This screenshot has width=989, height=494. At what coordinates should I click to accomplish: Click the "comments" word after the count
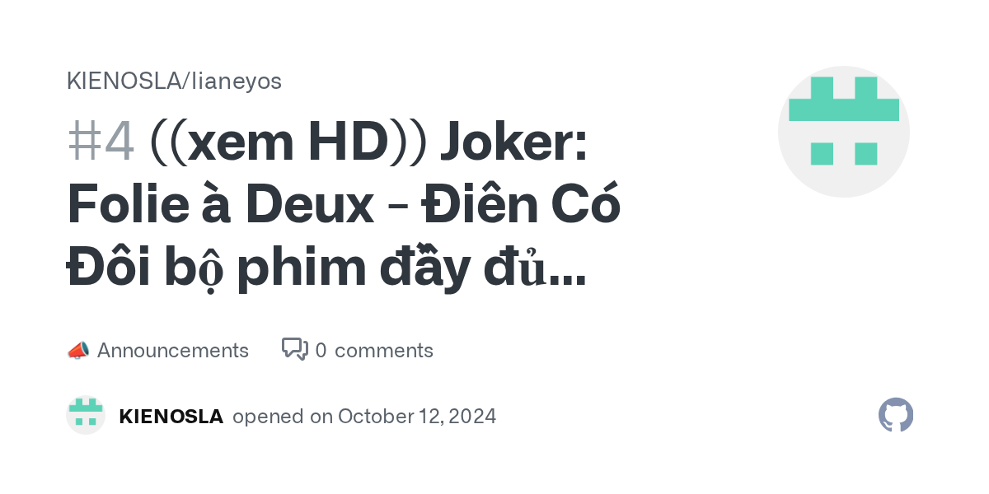[383, 351]
